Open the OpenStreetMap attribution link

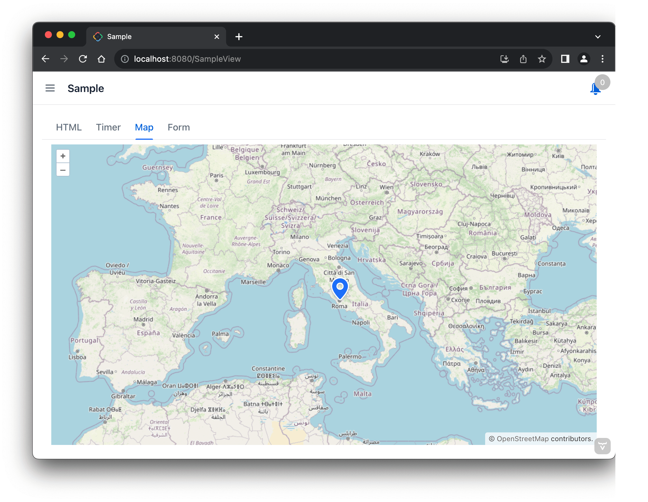pyautogui.click(x=522, y=439)
